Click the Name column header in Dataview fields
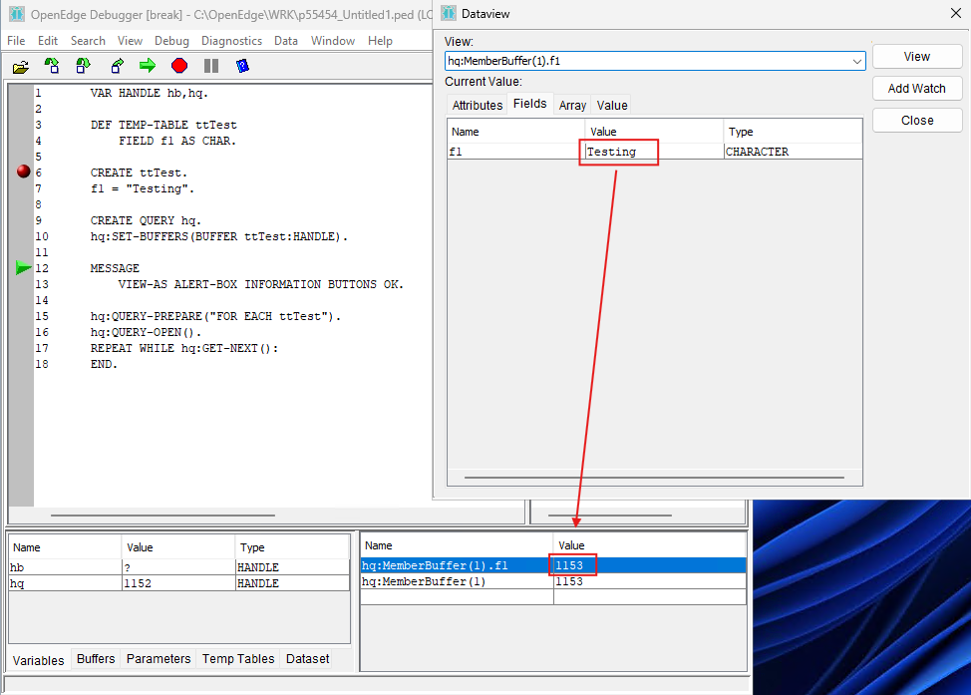 (x=516, y=132)
